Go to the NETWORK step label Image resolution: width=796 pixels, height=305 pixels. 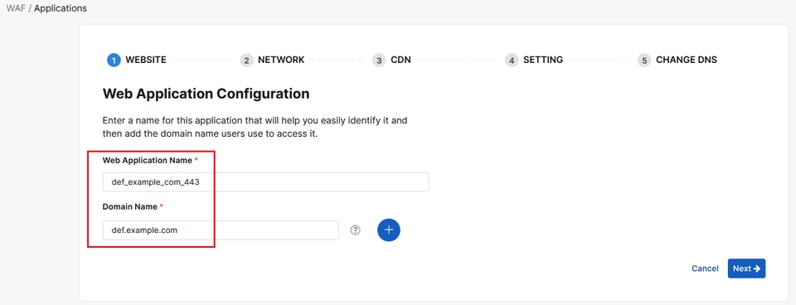click(x=281, y=60)
